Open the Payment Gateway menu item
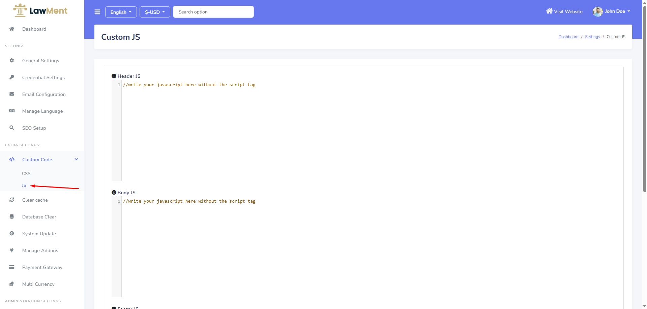Viewport: 647px width, 309px height. coord(42,267)
